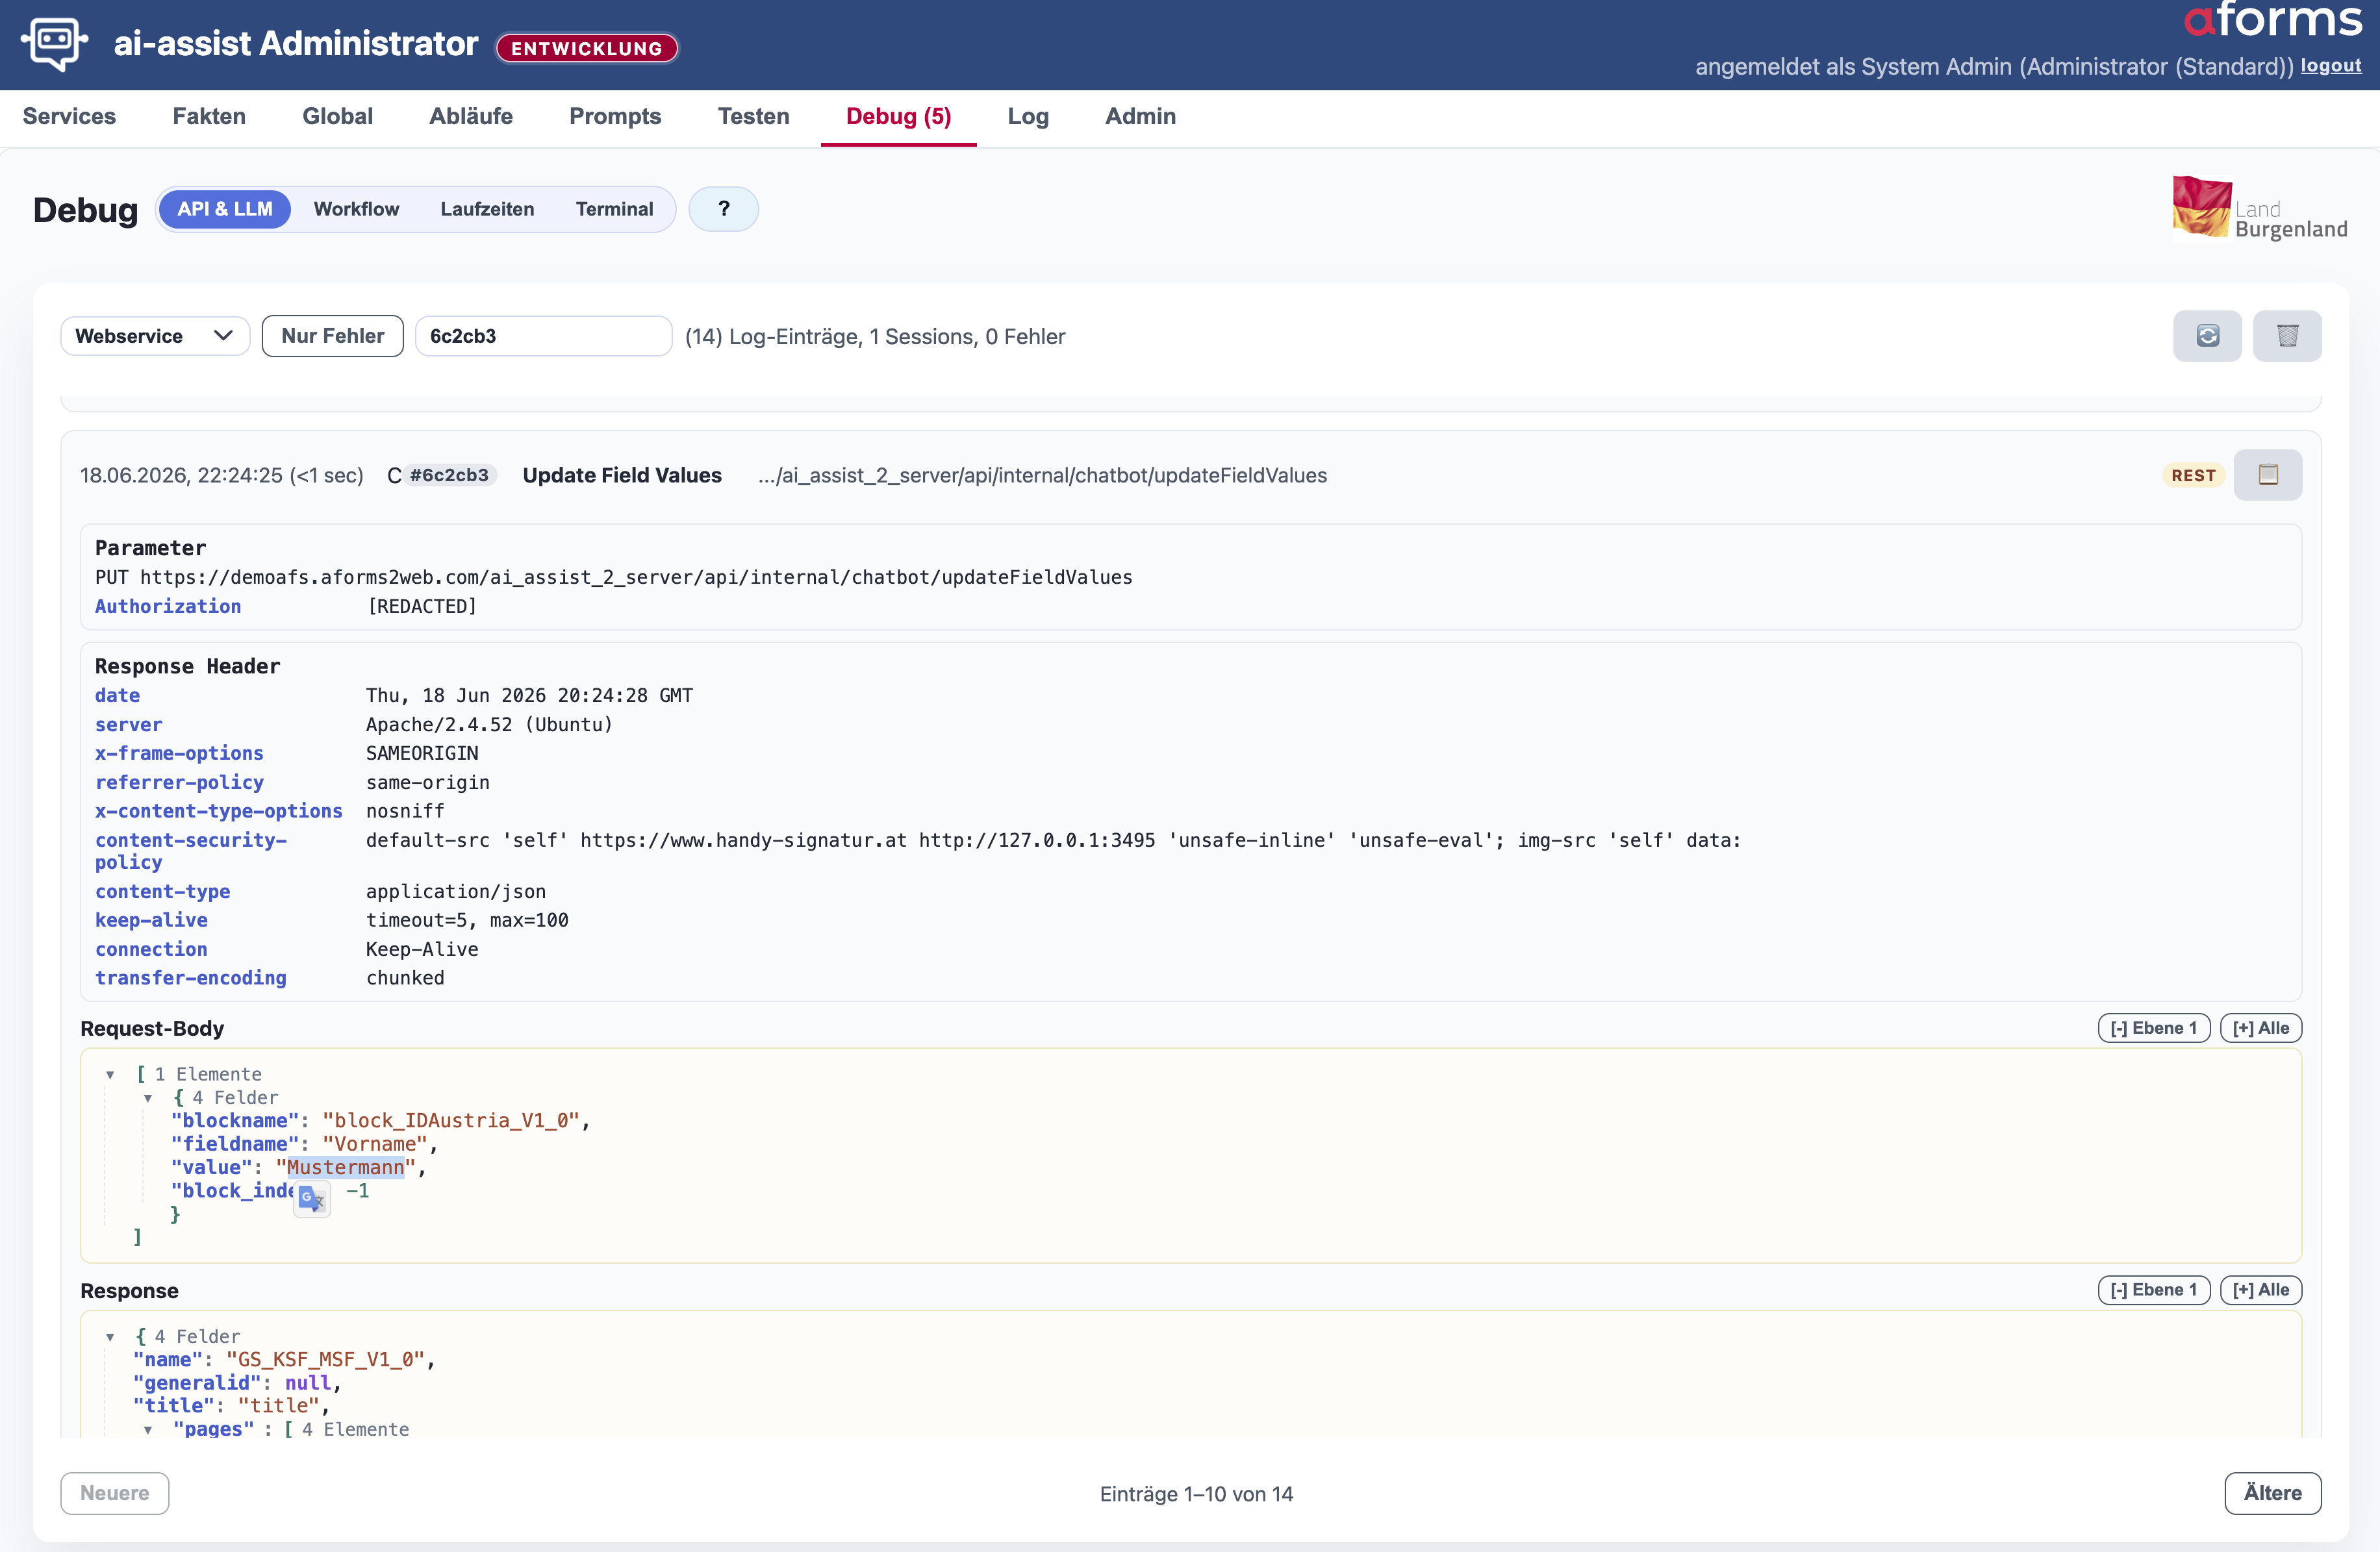Click the Land Burgenland logo

tap(2259, 208)
